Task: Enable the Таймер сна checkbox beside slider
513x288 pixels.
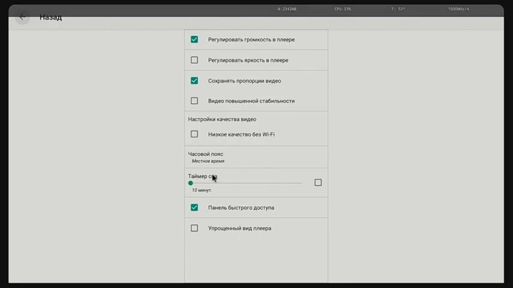Action: tap(318, 182)
